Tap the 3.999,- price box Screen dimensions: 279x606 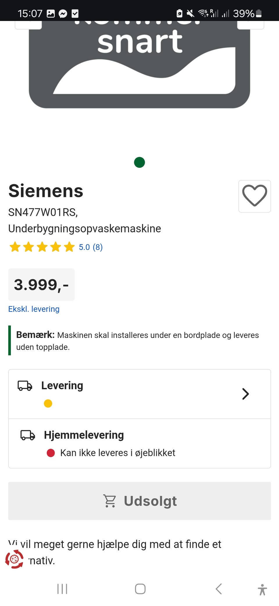(41, 285)
